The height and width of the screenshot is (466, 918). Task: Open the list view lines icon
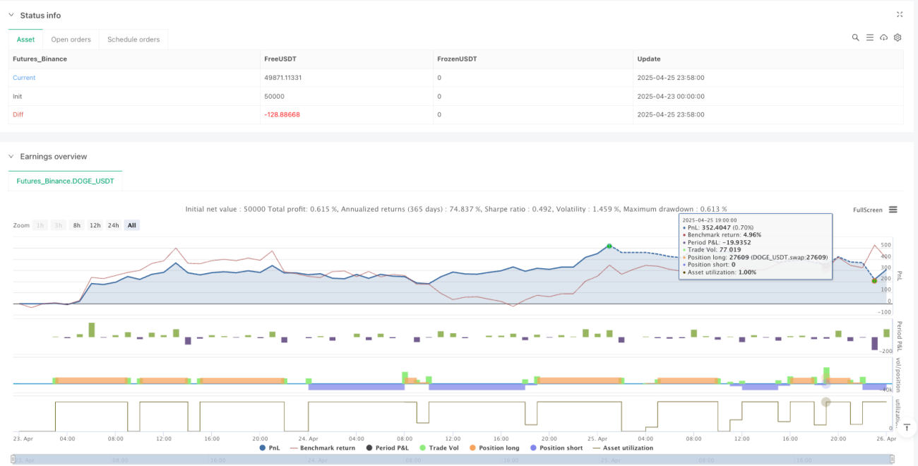point(870,37)
